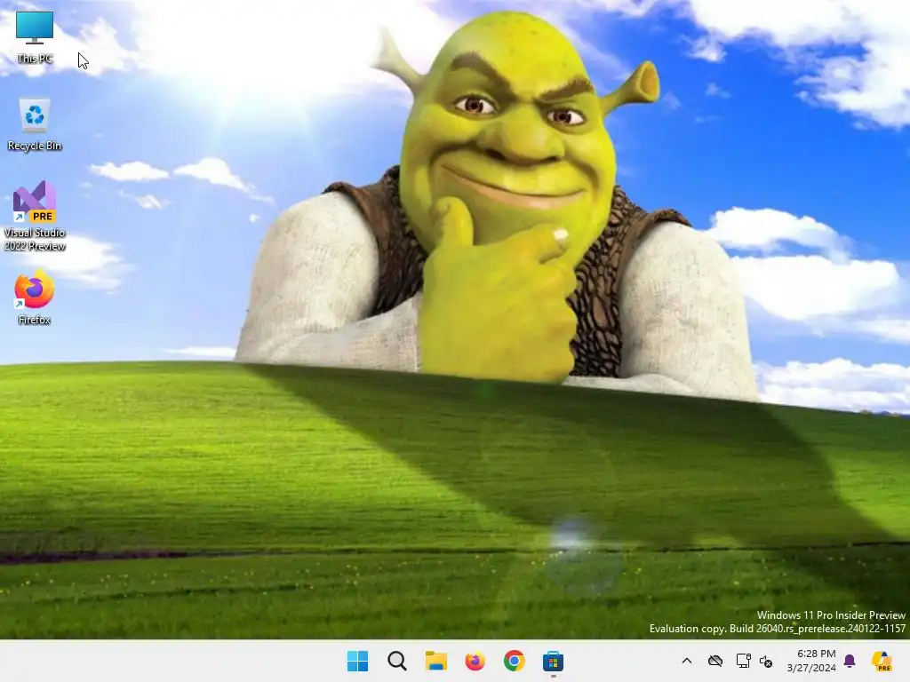Open Microsoft Store from the taskbar
Viewport: 910px width, 682px height.
[x=553, y=661]
